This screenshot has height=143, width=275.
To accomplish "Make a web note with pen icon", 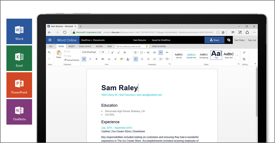I will point(240,32).
